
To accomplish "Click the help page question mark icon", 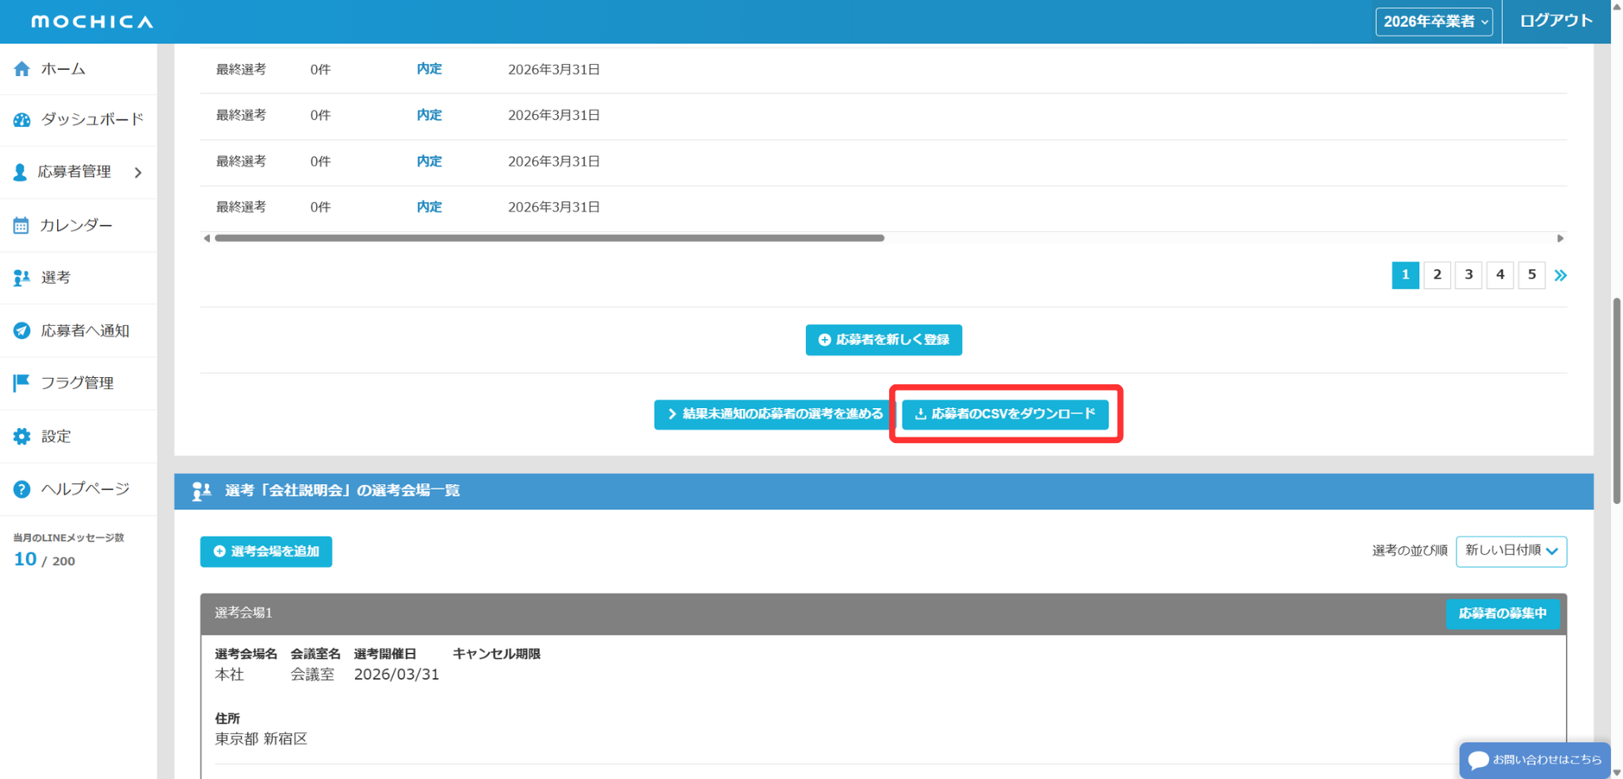I will pyautogui.click(x=21, y=489).
